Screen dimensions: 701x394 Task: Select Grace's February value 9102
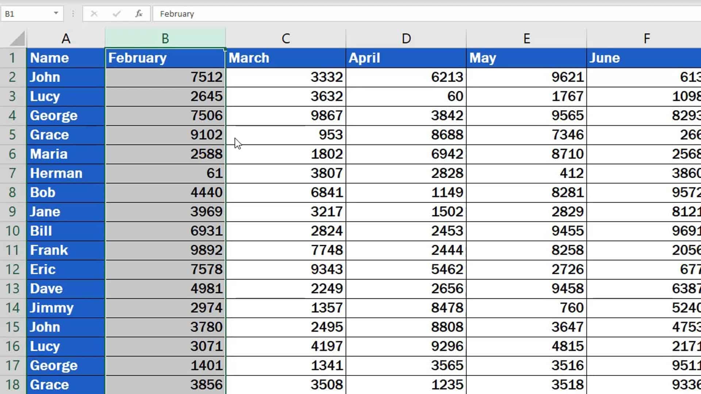coord(164,135)
